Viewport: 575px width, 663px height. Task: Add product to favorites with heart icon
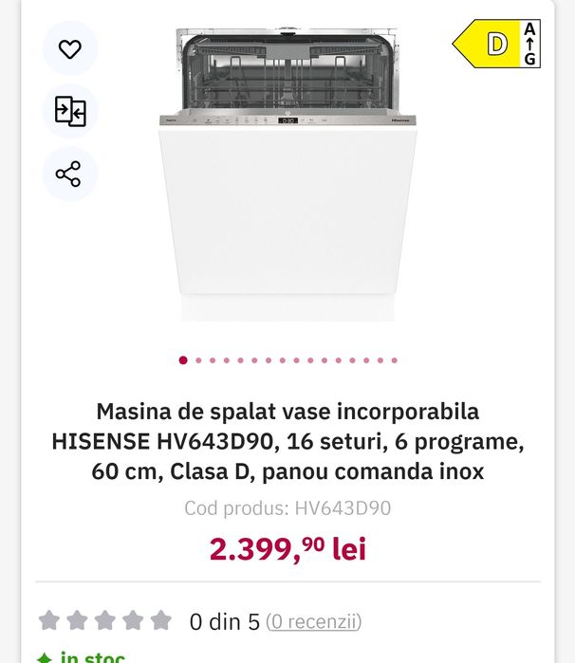tap(70, 48)
